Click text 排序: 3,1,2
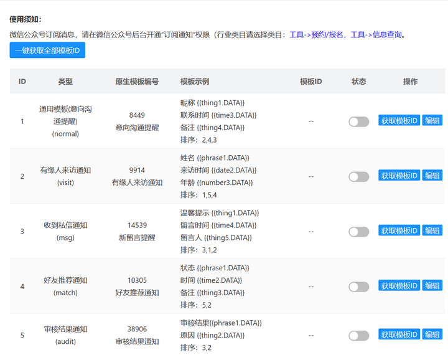Screen dimensions: 448x355 198,250
